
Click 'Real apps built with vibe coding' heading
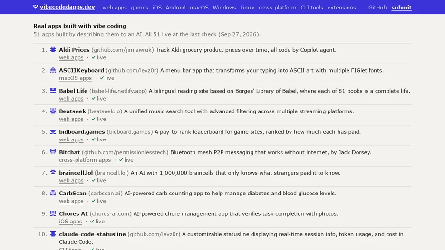pos(80,26)
